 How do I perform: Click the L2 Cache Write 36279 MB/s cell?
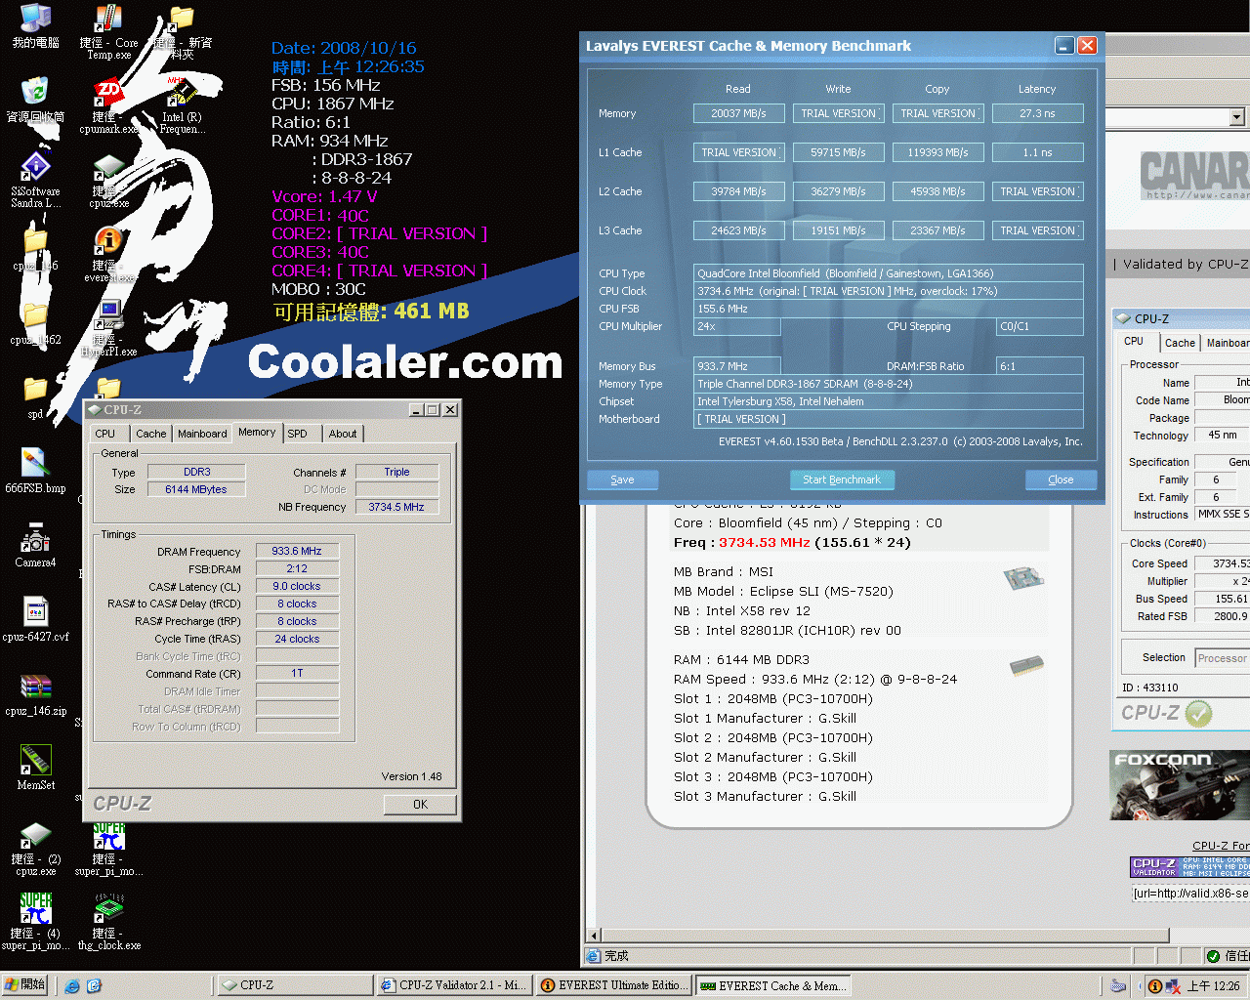(838, 191)
